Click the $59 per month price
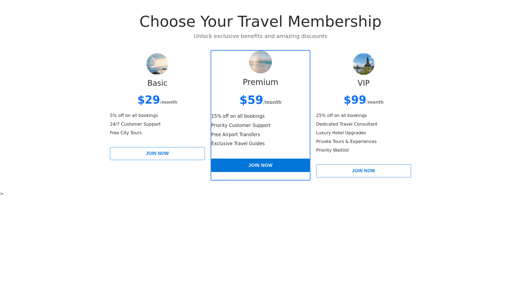Screen dimensions: 521x293 (x=260, y=100)
